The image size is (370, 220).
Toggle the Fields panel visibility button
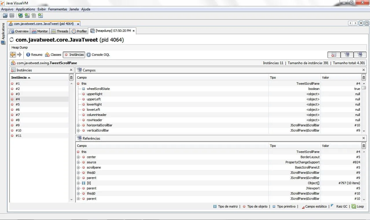point(347,55)
